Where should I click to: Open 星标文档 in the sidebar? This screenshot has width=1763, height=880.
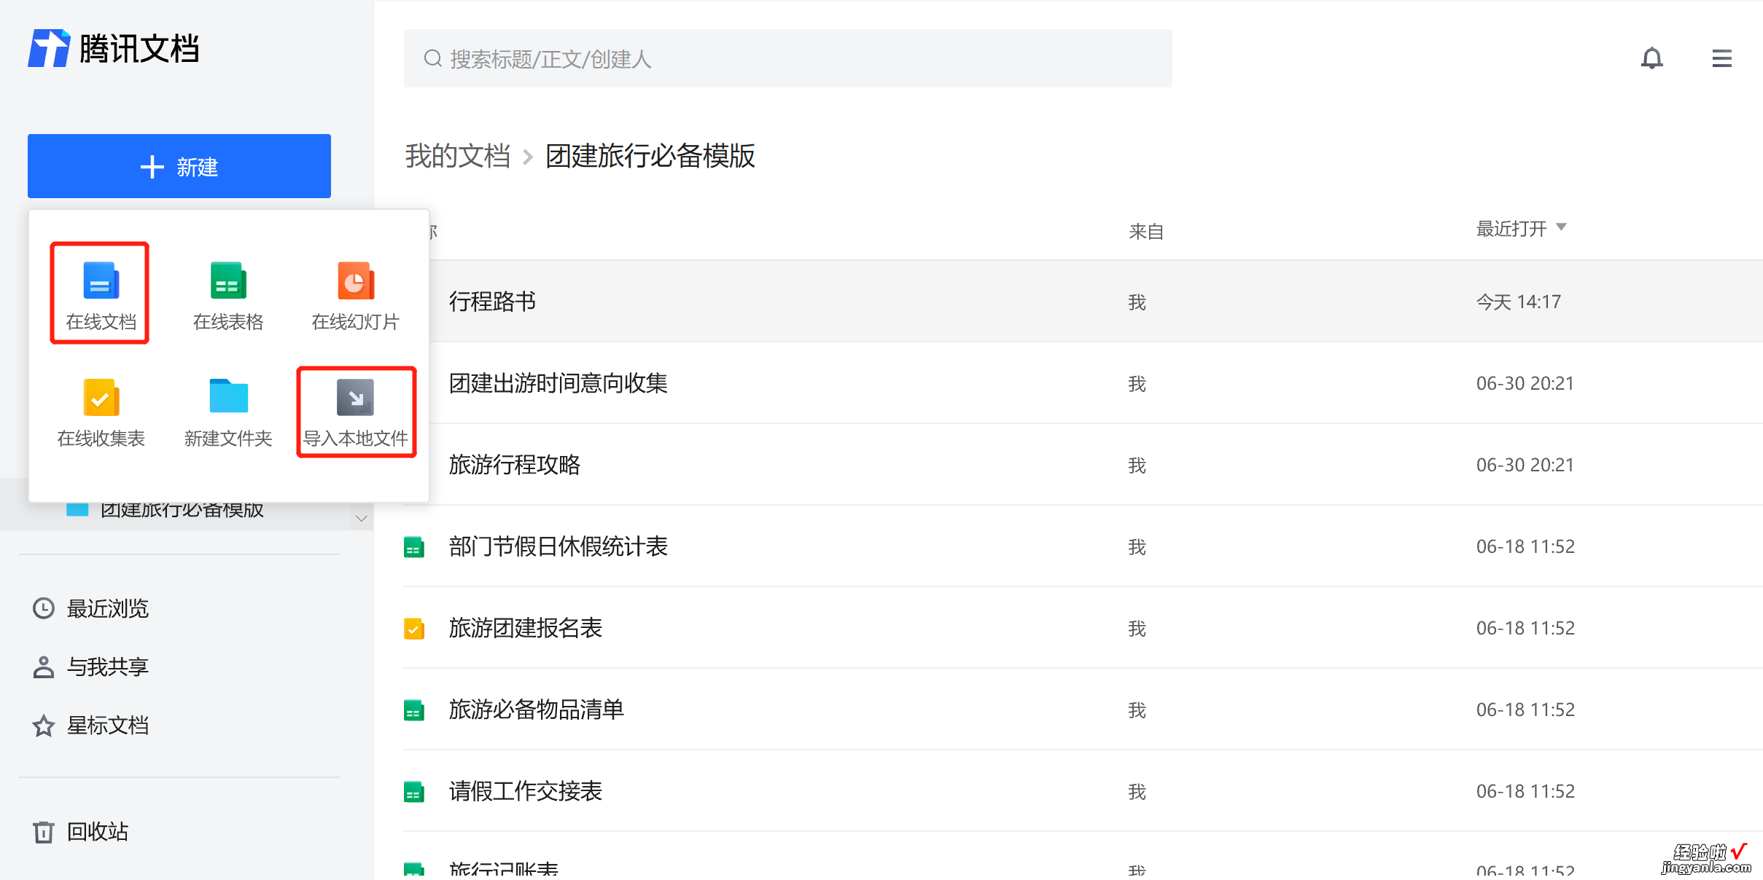point(107,726)
